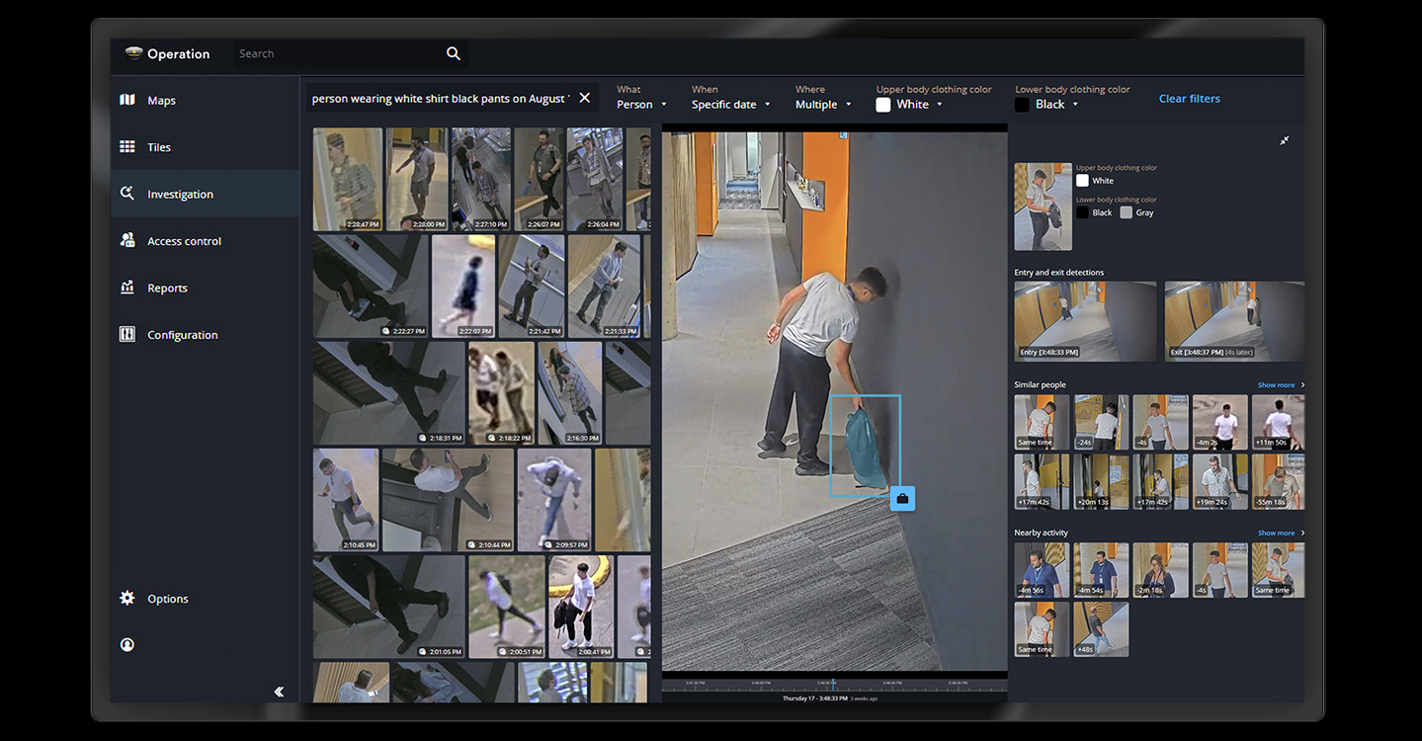Click the user profile icon

click(127, 644)
